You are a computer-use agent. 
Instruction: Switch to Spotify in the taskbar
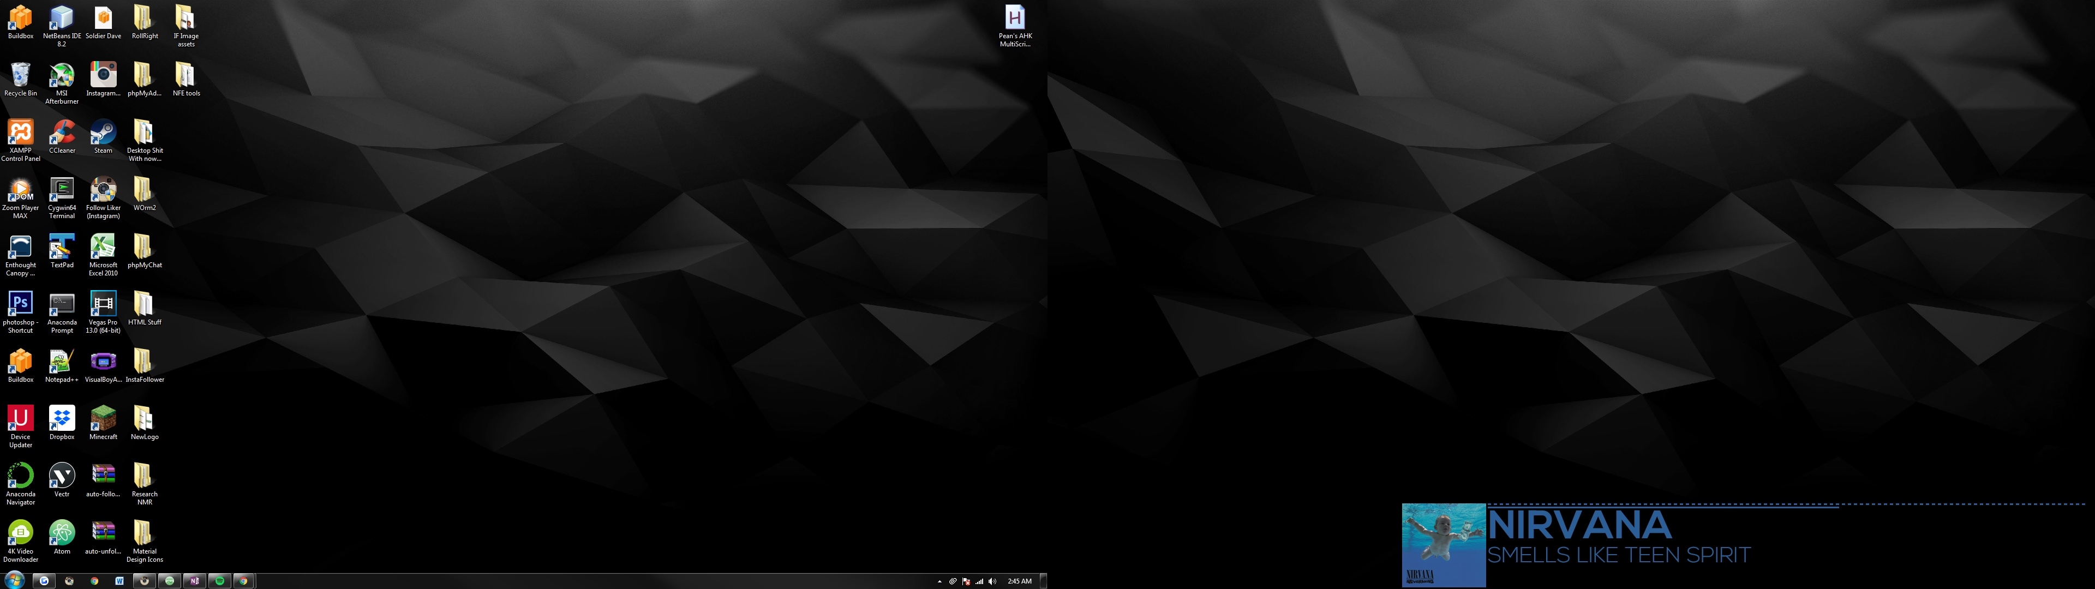coord(219,581)
